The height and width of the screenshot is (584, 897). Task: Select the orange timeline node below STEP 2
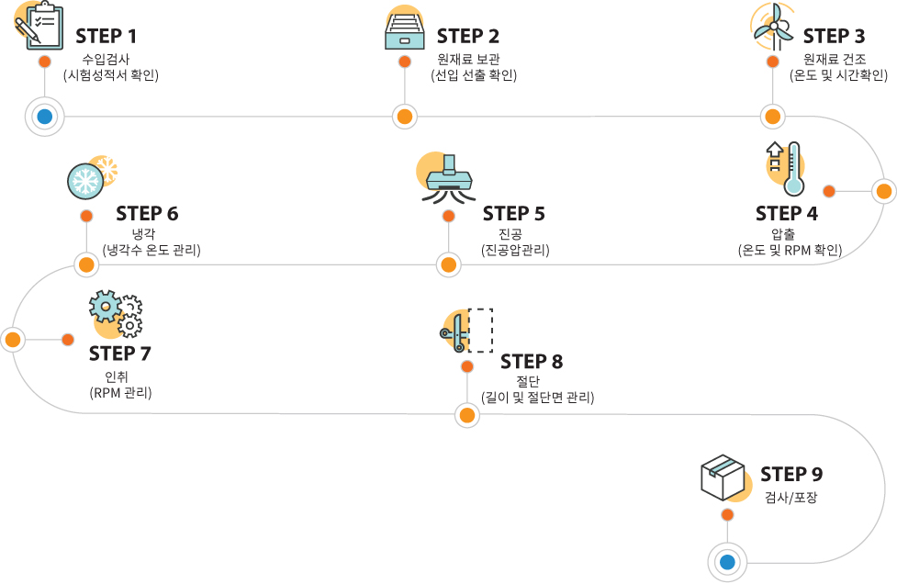pos(405,117)
